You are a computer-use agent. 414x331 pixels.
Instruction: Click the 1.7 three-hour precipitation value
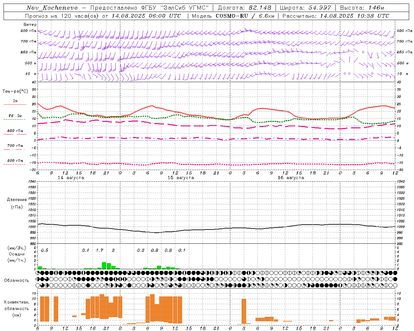(x=99, y=250)
